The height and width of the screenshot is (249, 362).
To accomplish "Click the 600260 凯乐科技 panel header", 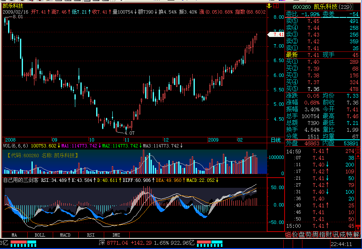I will pyautogui.click(x=322, y=7).
